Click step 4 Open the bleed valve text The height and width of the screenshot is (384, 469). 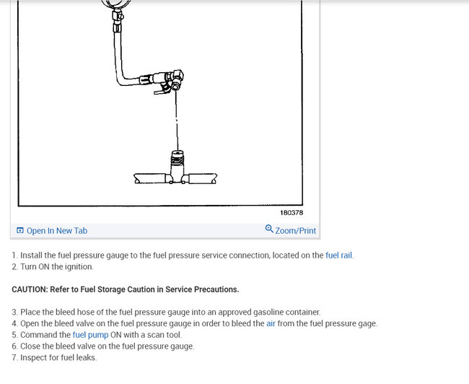coord(195,323)
